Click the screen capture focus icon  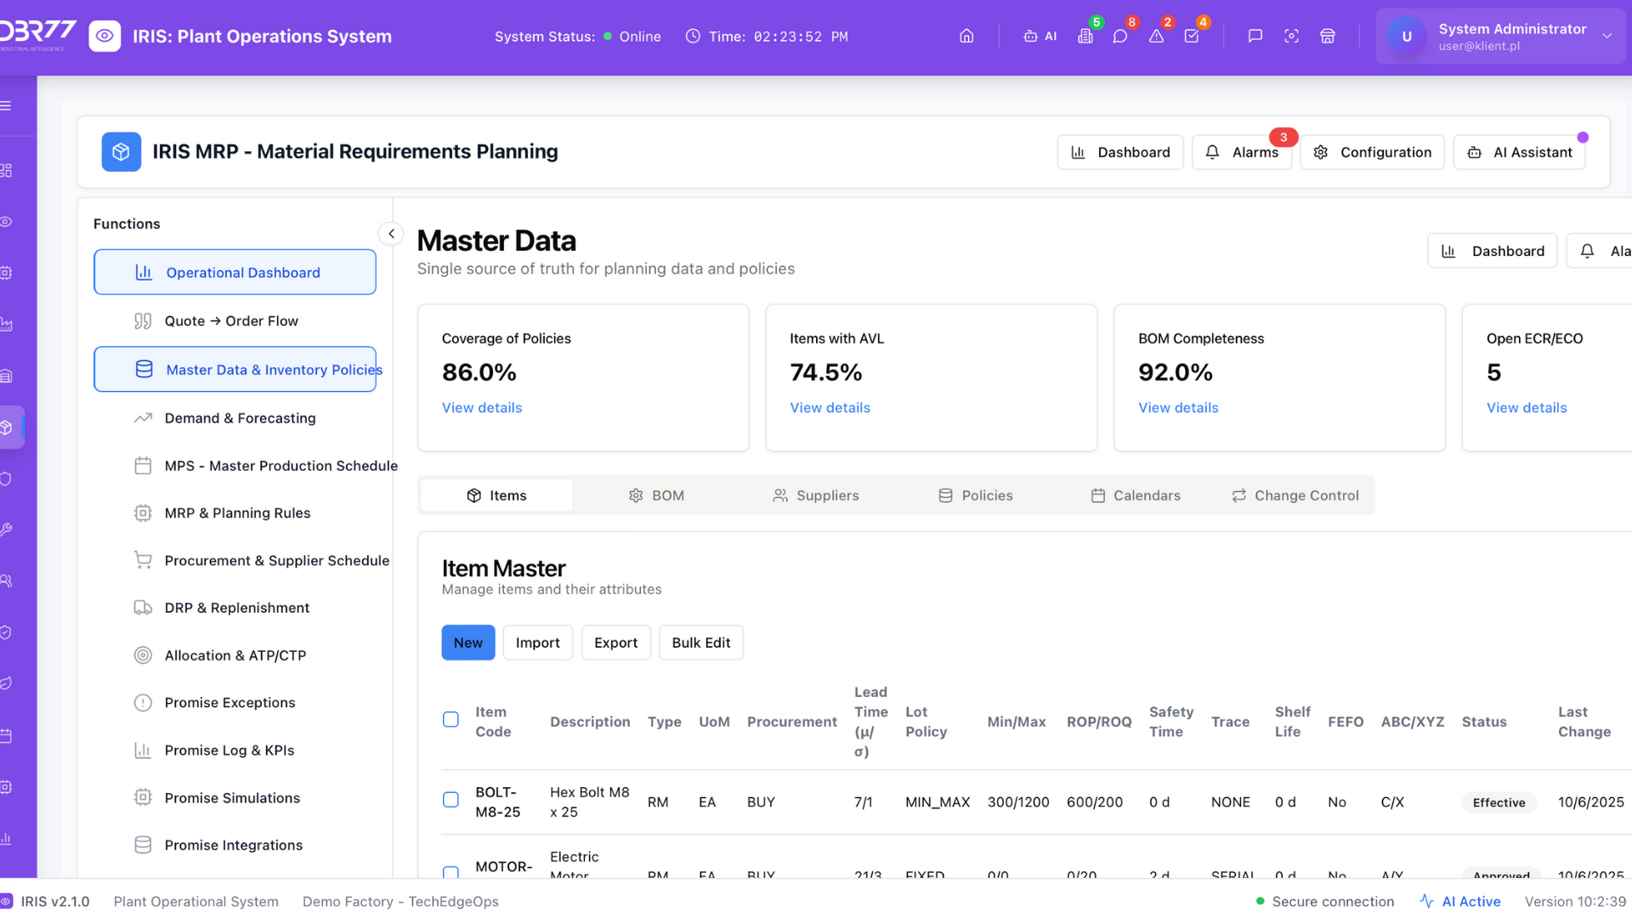pyautogui.click(x=1291, y=37)
